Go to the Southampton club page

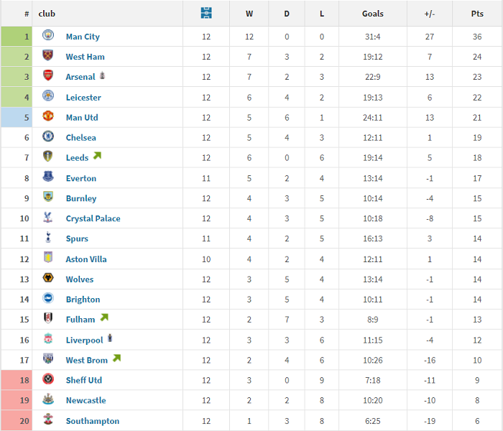pos(92,421)
